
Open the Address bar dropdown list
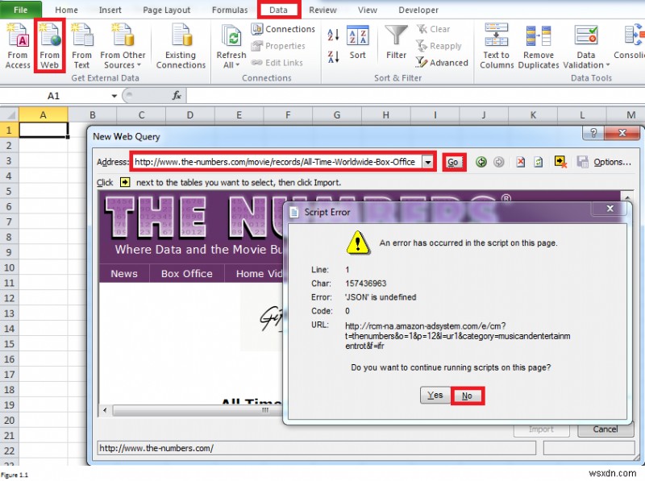(x=427, y=161)
